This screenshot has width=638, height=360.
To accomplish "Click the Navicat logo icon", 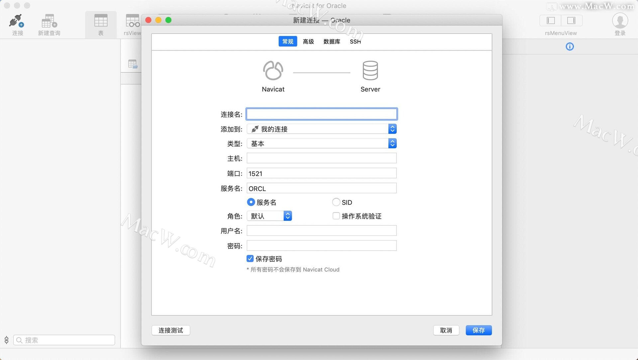I will (273, 70).
